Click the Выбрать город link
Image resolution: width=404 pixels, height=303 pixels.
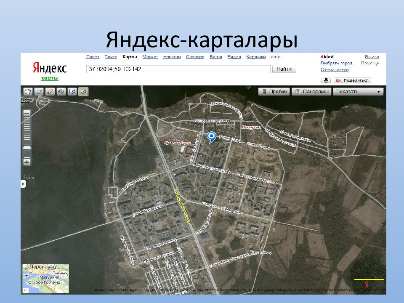pyautogui.click(x=336, y=63)
